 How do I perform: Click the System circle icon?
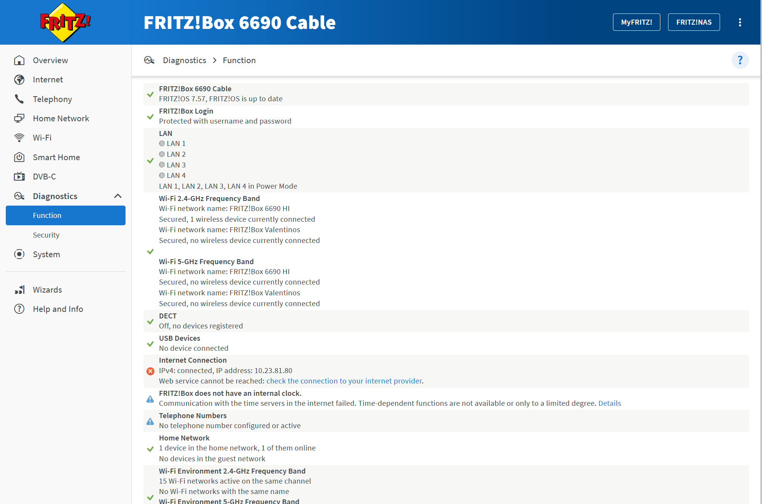tap(19, 254)
